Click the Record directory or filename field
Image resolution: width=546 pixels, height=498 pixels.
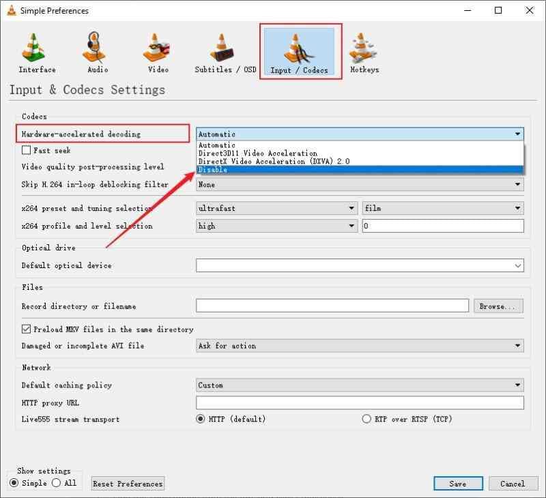332,306
